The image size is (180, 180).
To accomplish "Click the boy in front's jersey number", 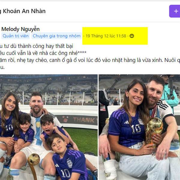I will click(x=66, y=173).
